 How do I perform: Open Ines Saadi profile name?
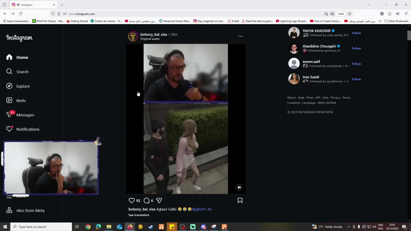coord(311,77)
